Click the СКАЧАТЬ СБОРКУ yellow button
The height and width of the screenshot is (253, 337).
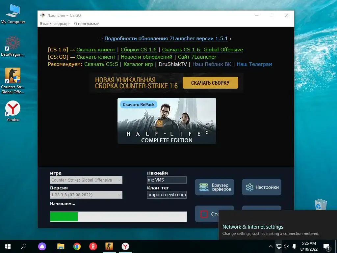click(210, 83)
